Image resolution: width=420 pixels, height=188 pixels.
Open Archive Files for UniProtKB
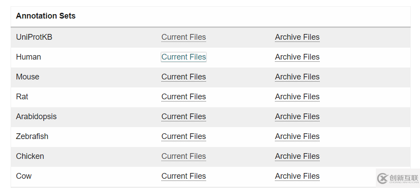(297, 37)
